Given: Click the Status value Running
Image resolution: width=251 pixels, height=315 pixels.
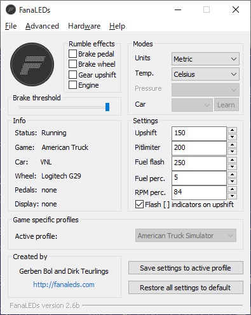Looking at the screenshot, I should (x=54, y=133).
